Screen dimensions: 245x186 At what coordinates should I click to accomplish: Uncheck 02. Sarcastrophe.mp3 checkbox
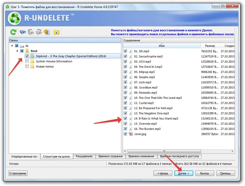click(125, 56)
